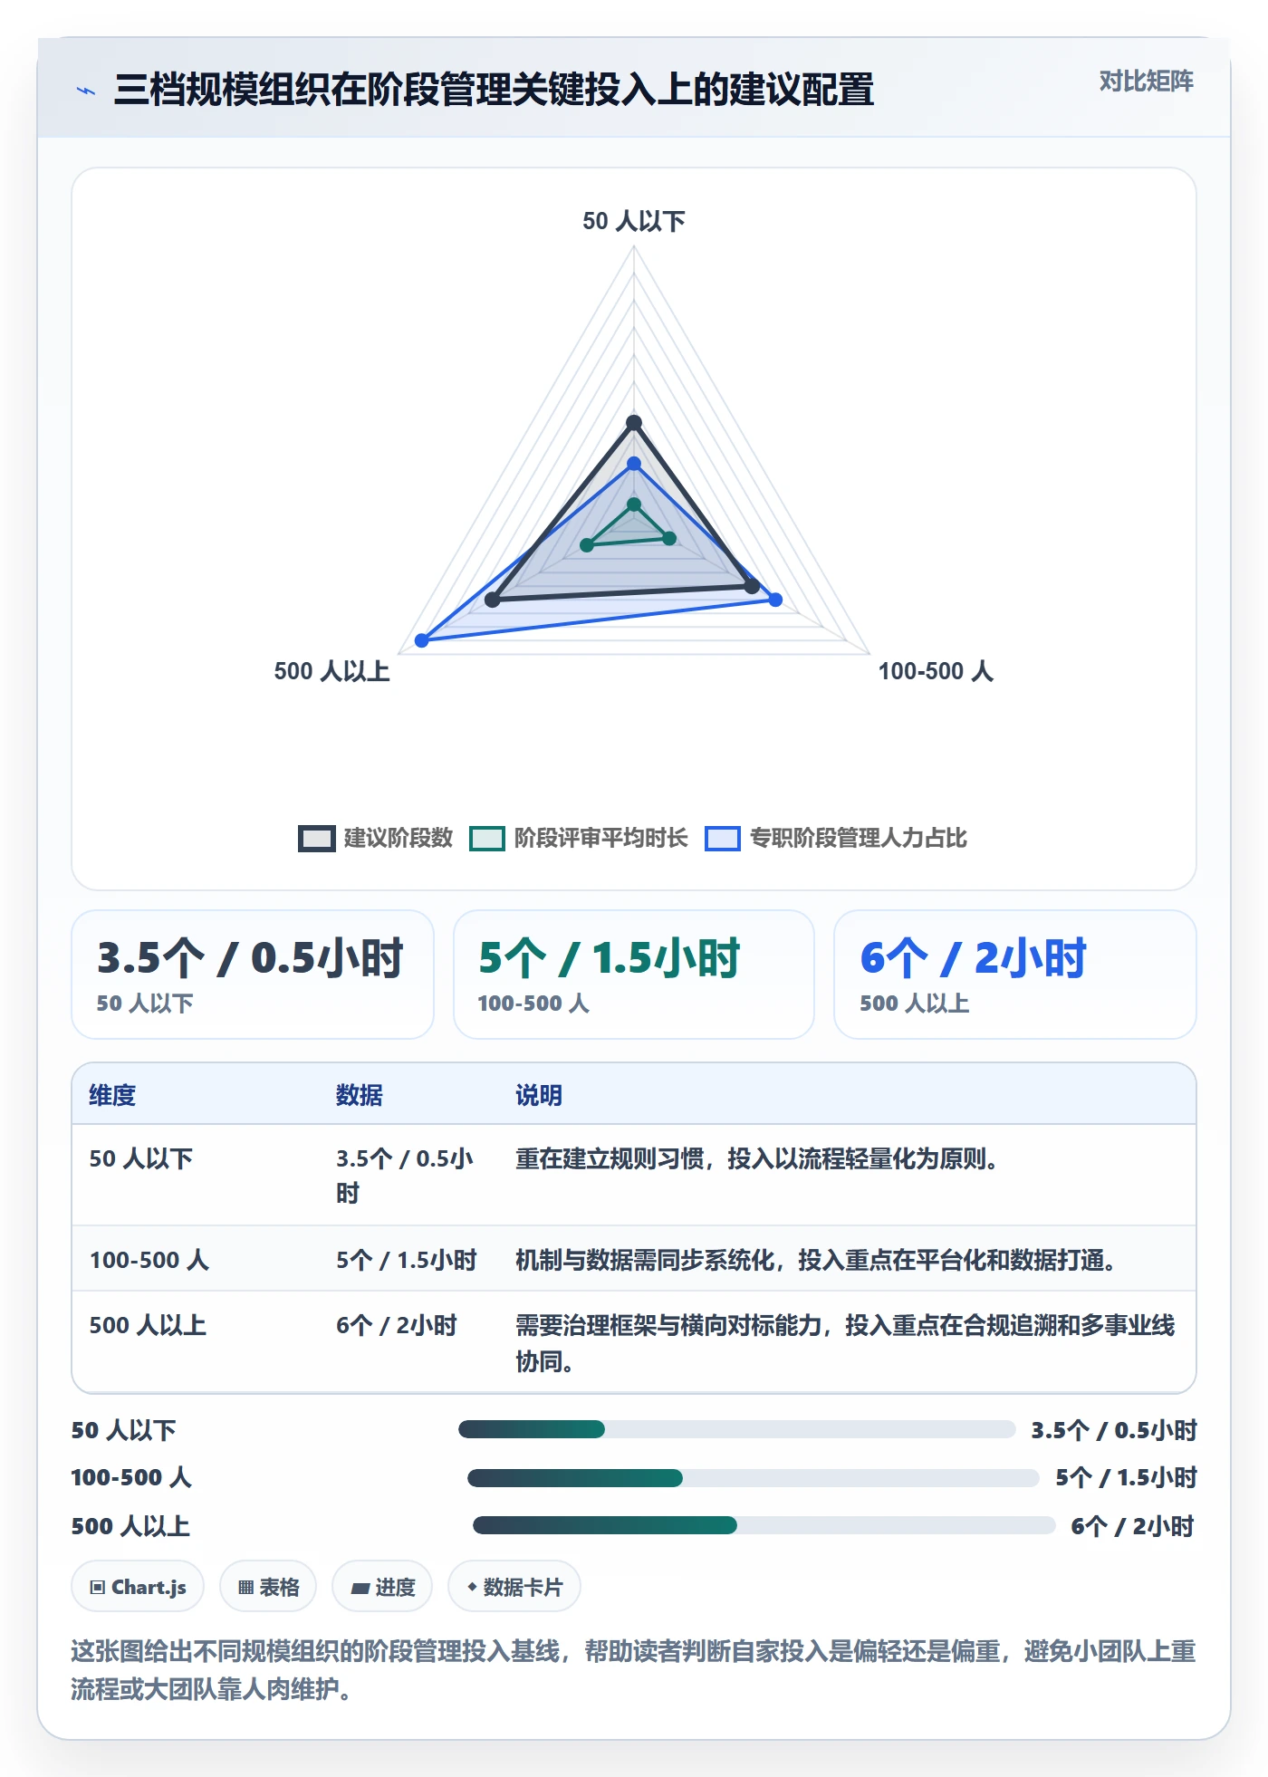The image size is (1268, 1777).
Task: Click the green radar point on the 500 人以上 axis
Action: (x=587, y=545)
